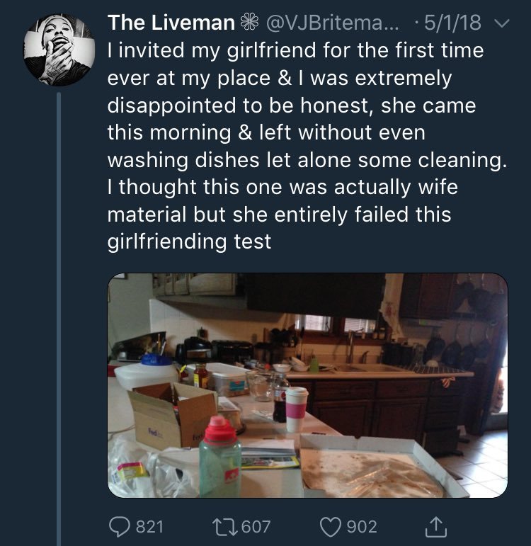
Task: Open The Liveman display name link
Action: (x=170, y=23)
